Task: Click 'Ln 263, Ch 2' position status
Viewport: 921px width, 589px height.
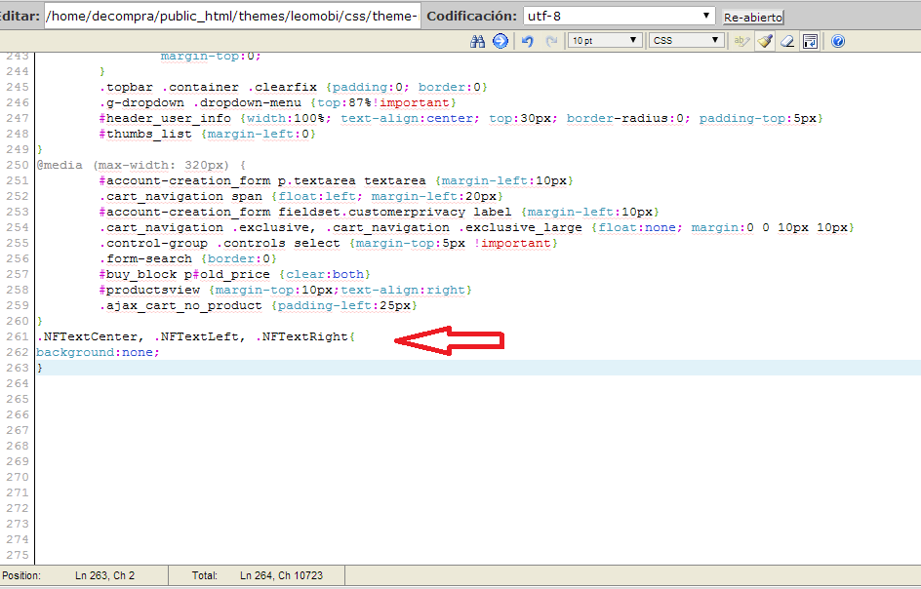Action: click(105, 575)
